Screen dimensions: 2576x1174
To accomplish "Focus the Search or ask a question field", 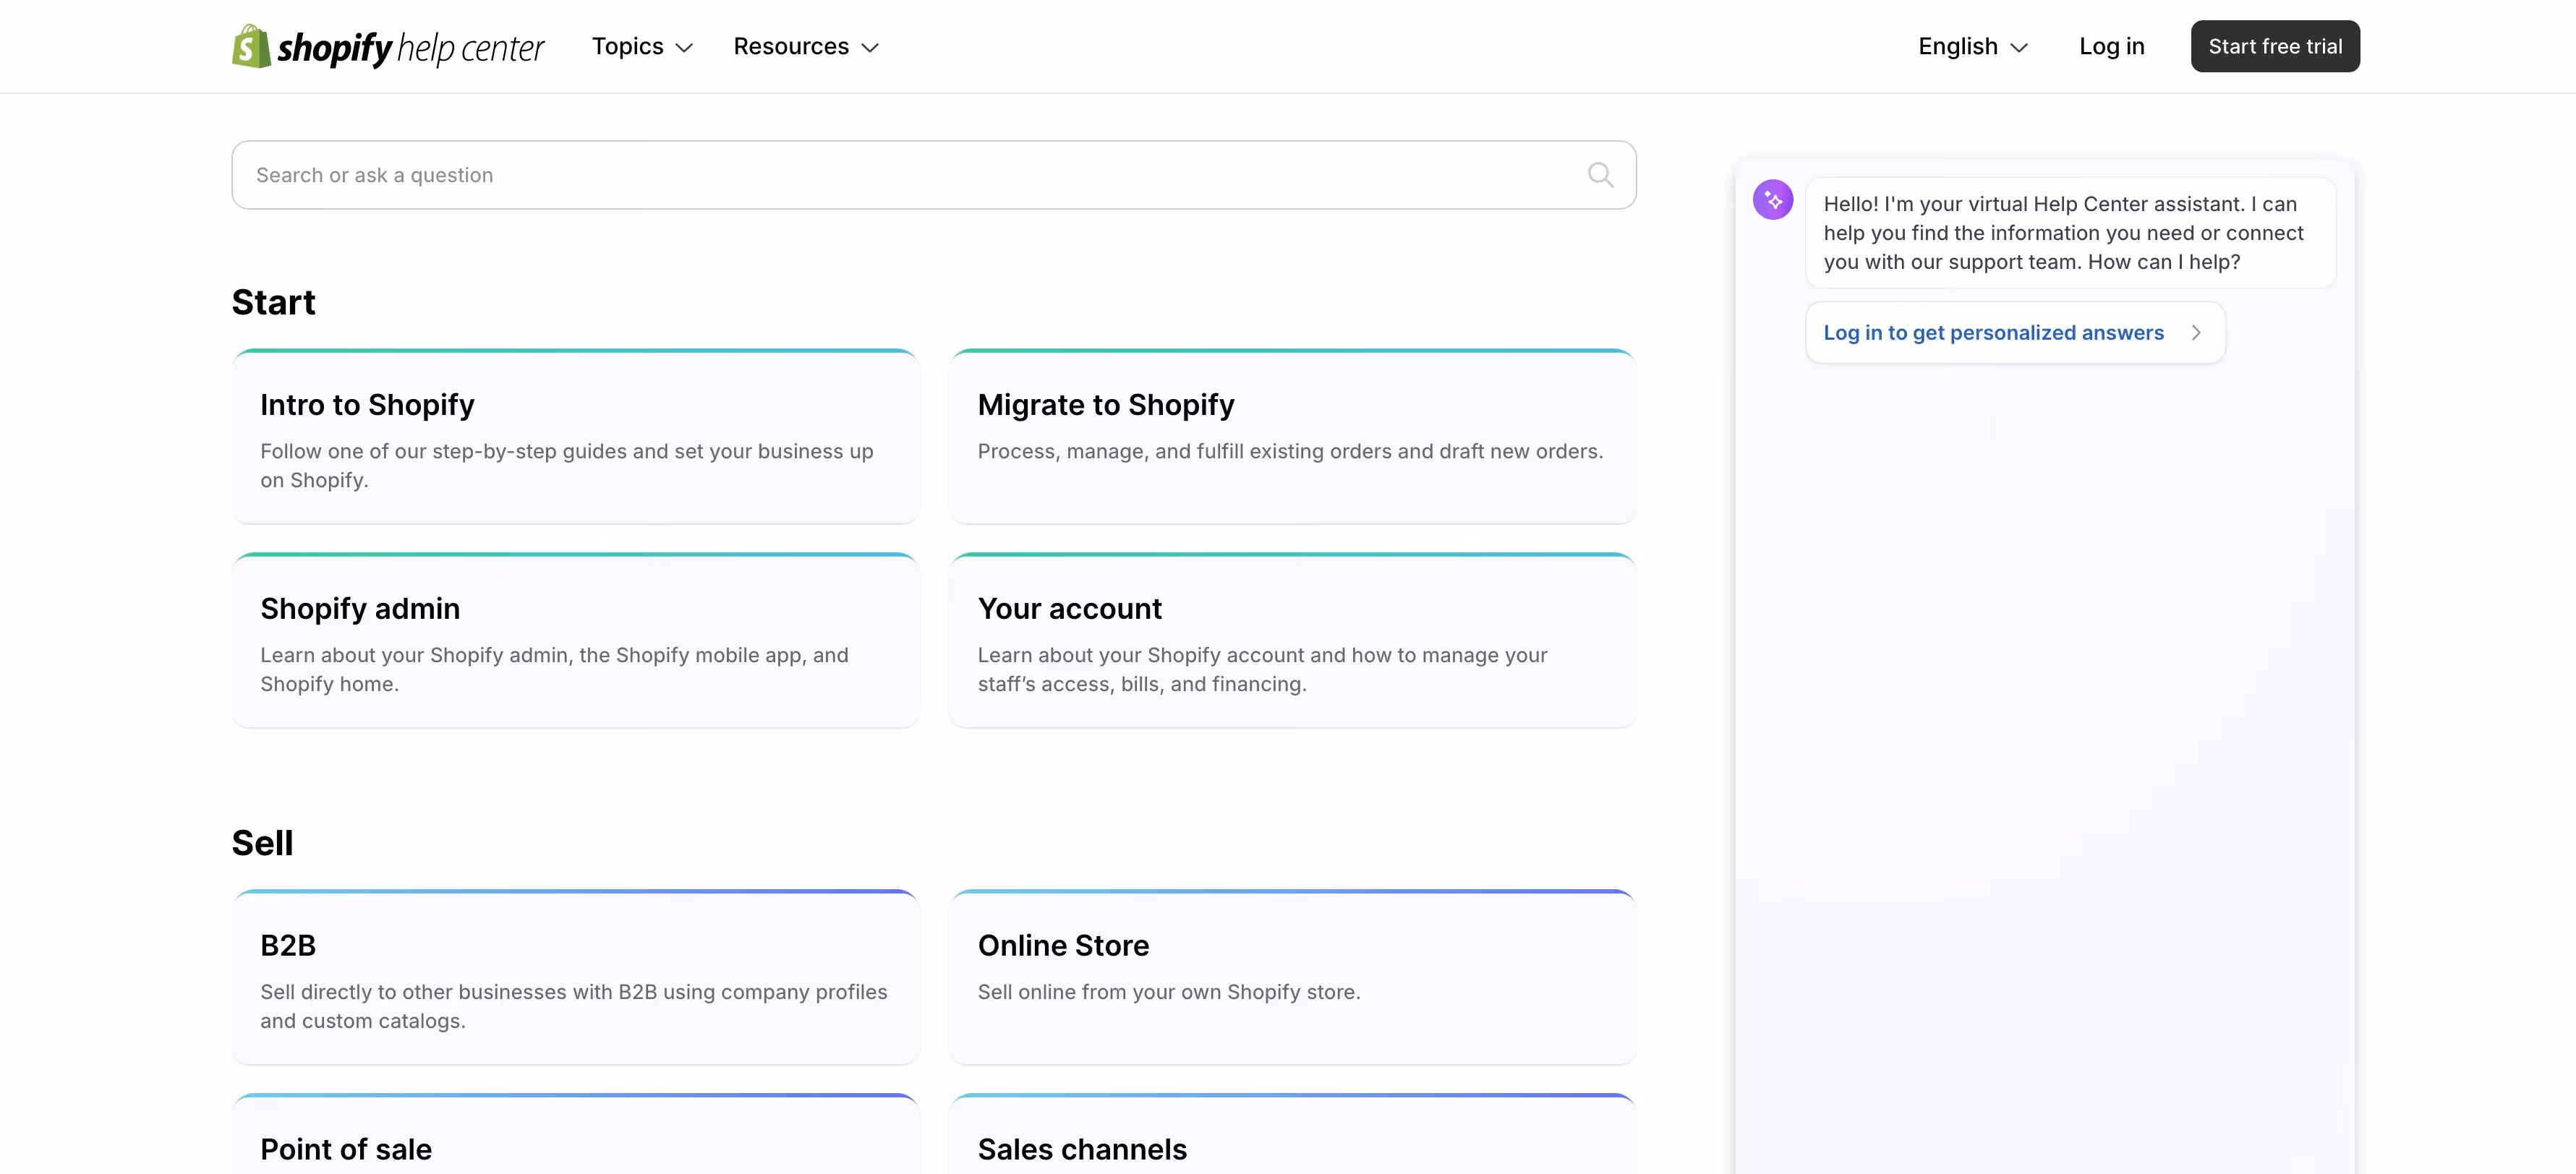I will (x=933, y=175).
